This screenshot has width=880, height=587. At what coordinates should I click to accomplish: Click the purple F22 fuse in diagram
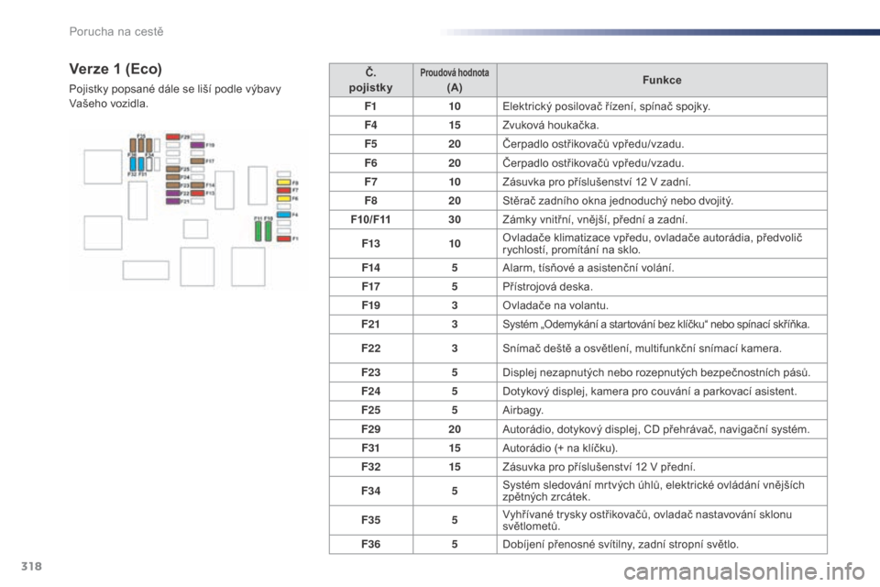pos(173,194)
